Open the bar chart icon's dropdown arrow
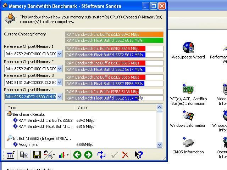Viewport: 227px width, 170px height. (68, 155)
